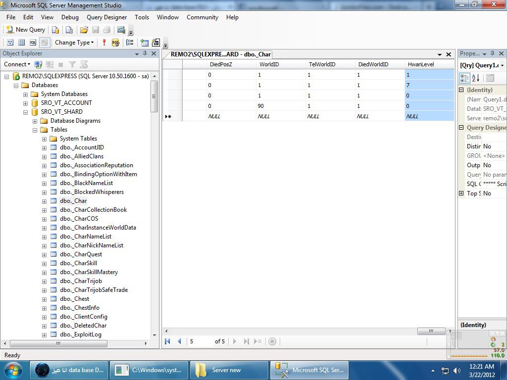Show the SQL pane icon
This screenshot has width=507, height=380.
click(x=33, y=43)
